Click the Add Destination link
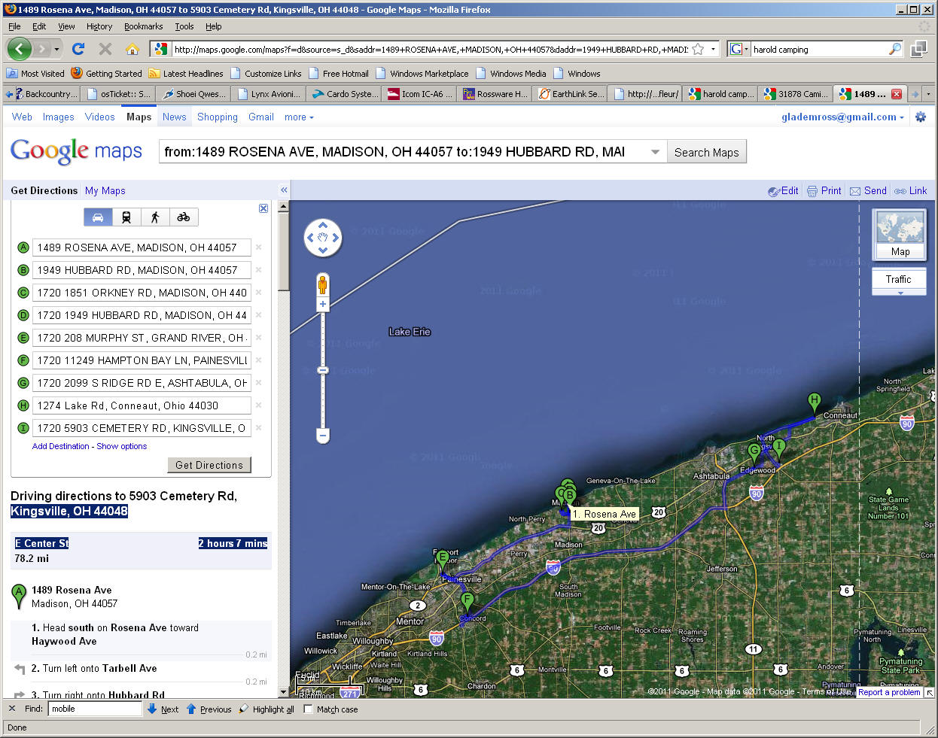The width and height of the screenshot is (938, 738). pyautogui.click(x=60, y=446)
